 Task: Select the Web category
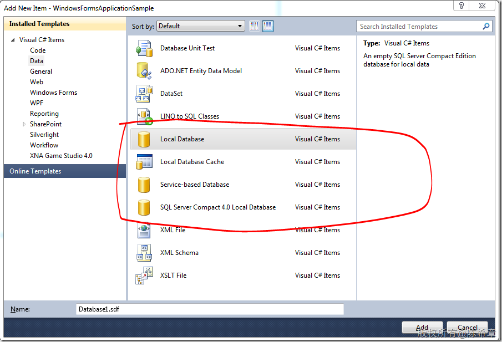click(x=37, y=82)
